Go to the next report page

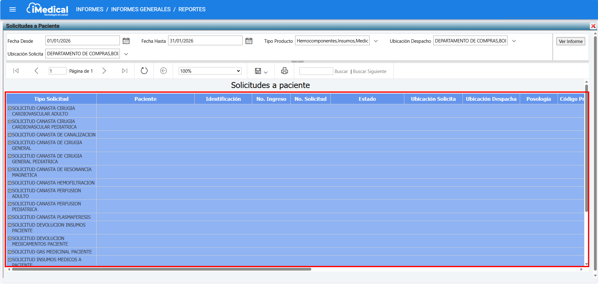[104, 71]
